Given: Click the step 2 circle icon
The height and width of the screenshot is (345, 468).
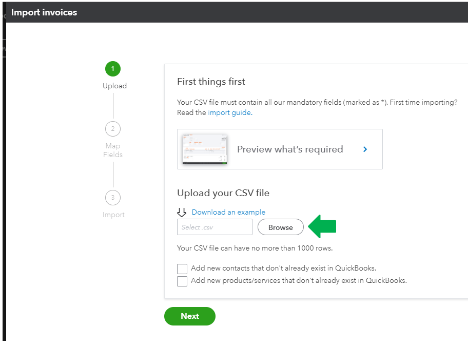Looking at the screenshot, I should click(113, 129).
